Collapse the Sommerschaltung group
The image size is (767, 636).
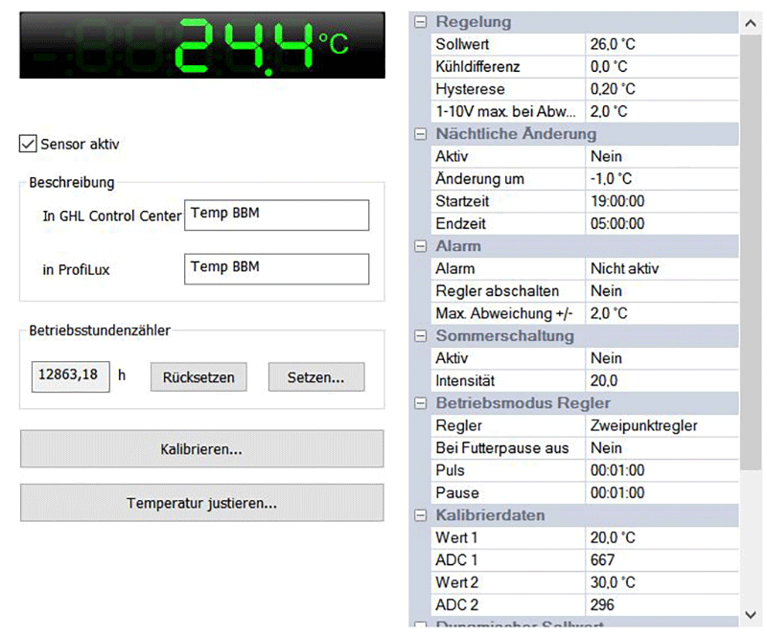pyautogui.click(x=419, y=336)
